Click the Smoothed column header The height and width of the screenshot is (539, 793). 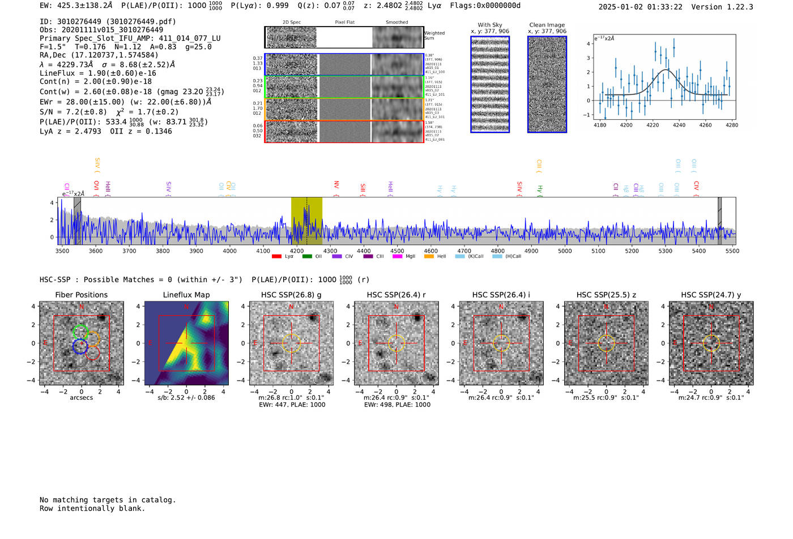coord(396,22)
